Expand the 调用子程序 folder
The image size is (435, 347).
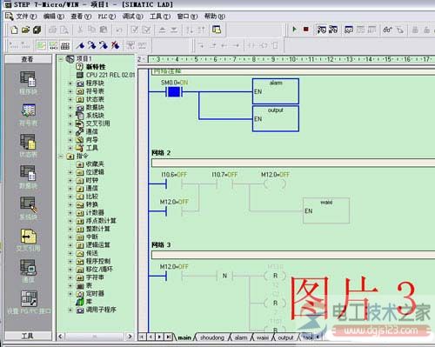[x=70, y=310]
